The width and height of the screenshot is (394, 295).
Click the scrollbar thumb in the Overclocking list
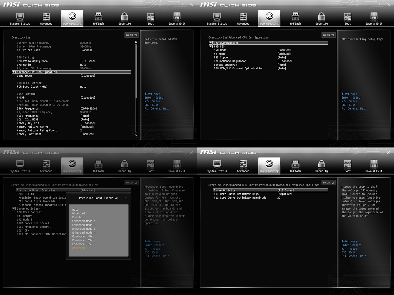[x=136, y=71]
